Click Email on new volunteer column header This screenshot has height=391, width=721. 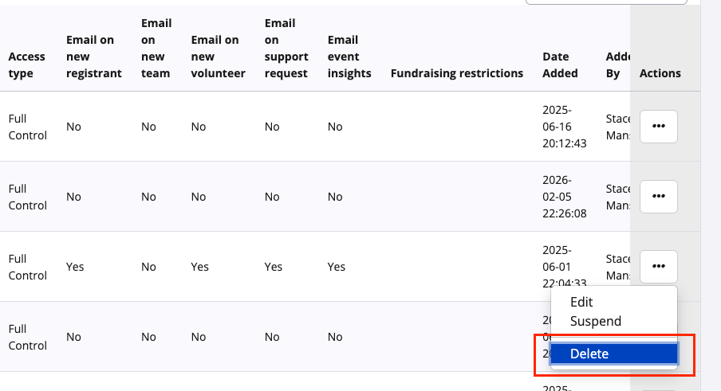pyautogui.click(x=218, y=57)
